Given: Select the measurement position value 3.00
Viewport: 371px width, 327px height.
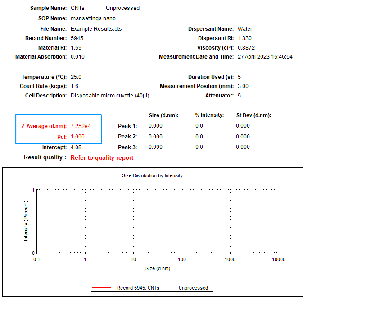Looking at the screenshot, I should pyautogui.click(x=243, y=86).
